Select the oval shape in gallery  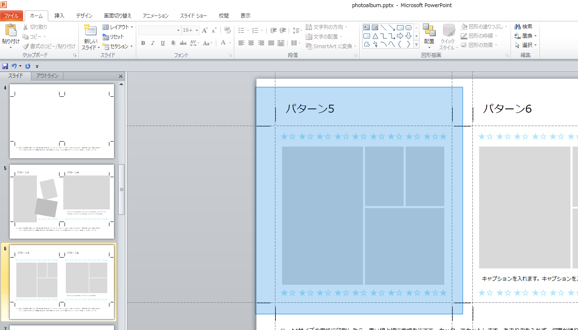tap(409, 28)
